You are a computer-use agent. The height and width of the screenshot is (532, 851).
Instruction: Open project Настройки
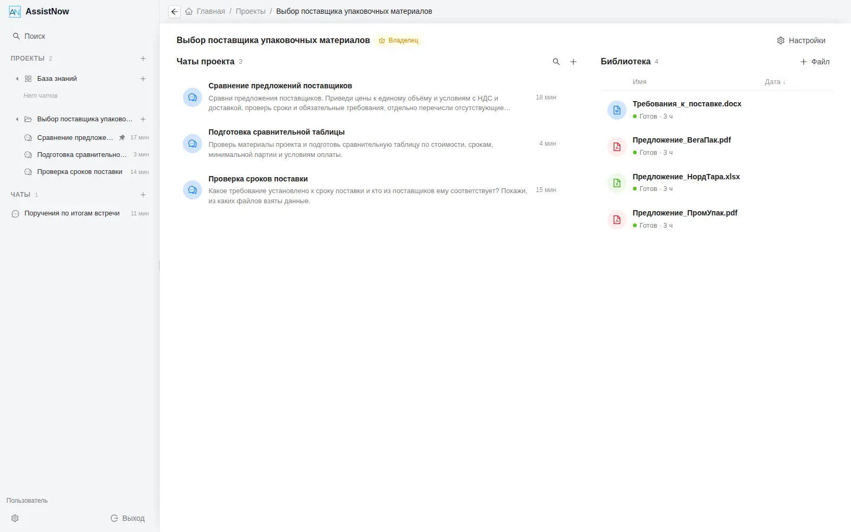801,40
